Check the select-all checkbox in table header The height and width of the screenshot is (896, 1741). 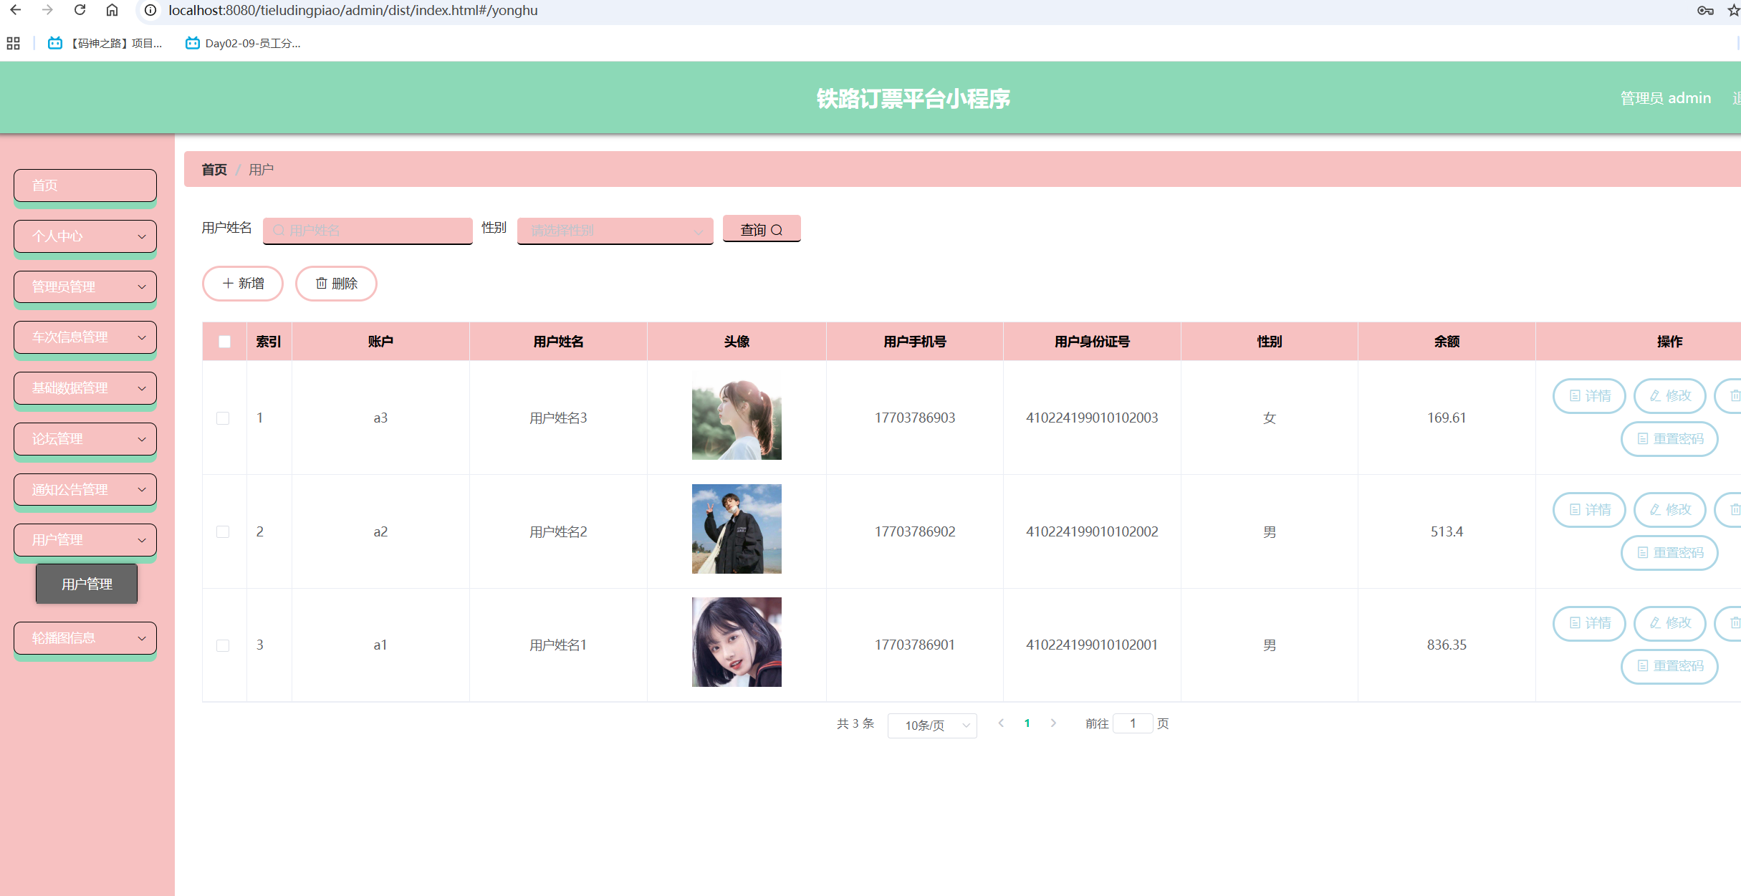tap(224, 342)
